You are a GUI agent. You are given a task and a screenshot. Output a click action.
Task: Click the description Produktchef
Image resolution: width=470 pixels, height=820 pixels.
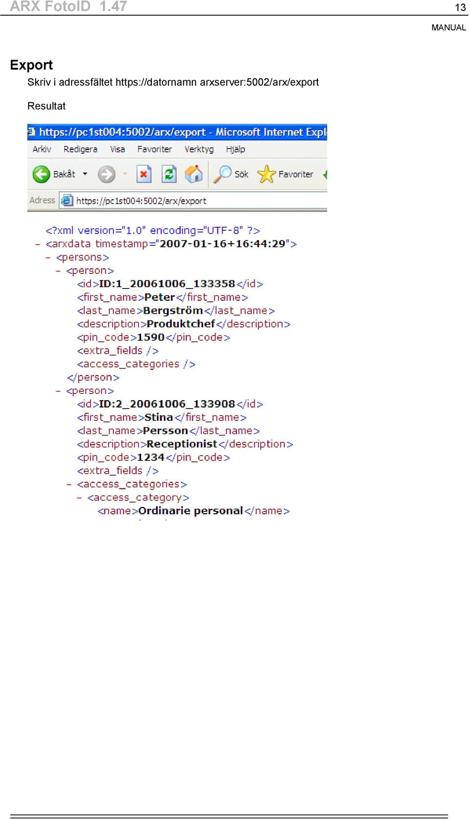(181, 324)
